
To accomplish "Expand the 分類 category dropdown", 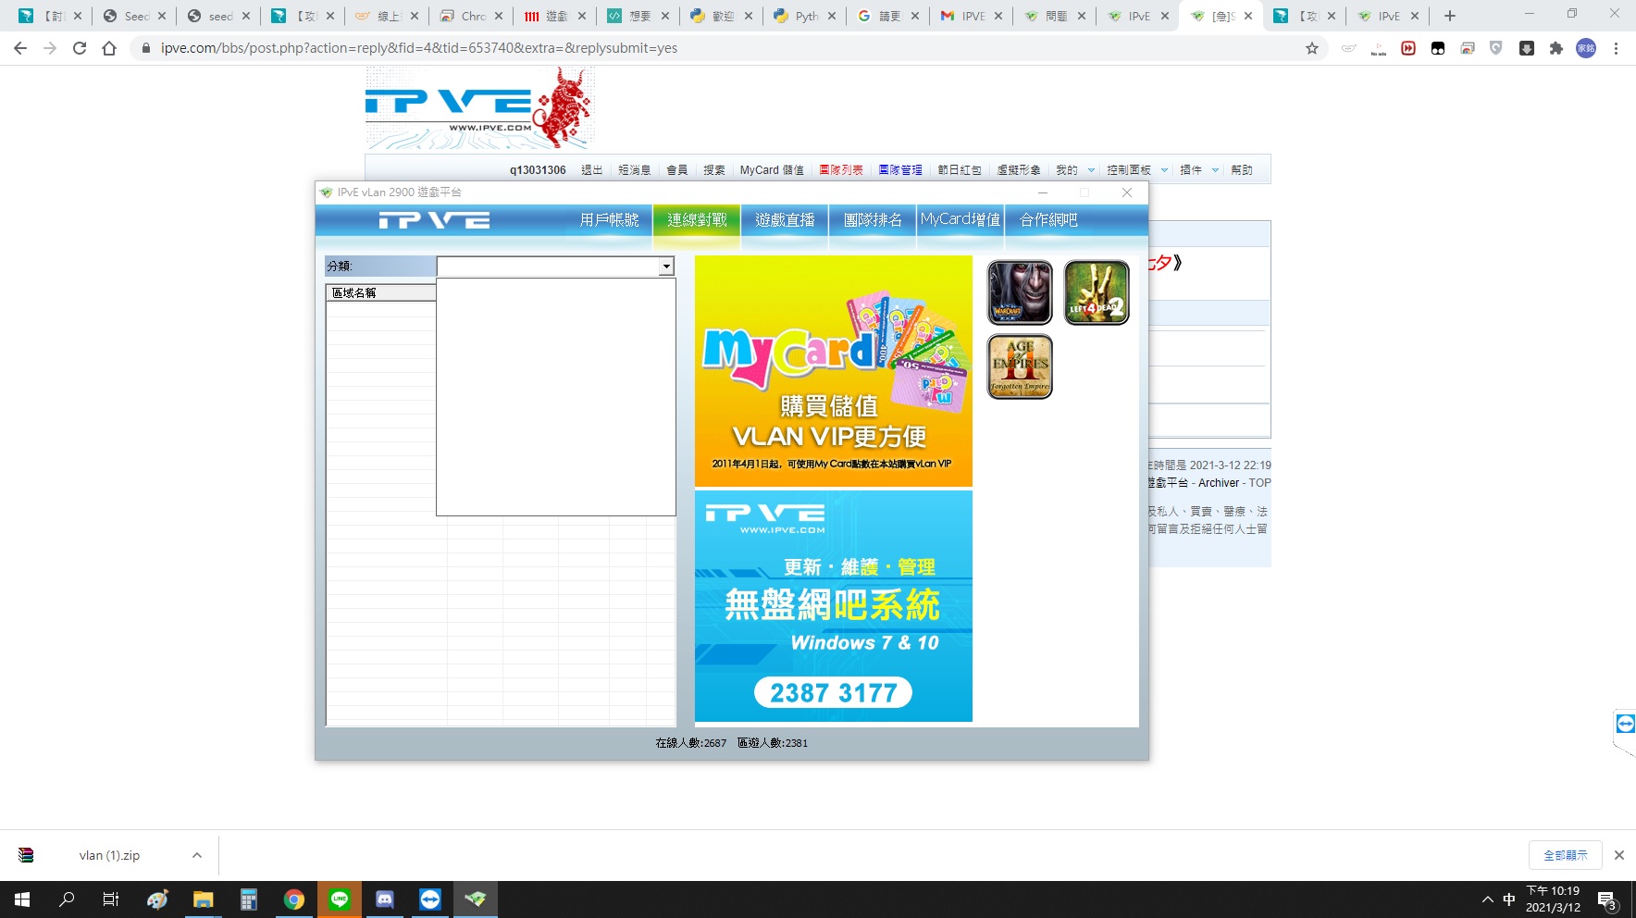I will [665, 267].
